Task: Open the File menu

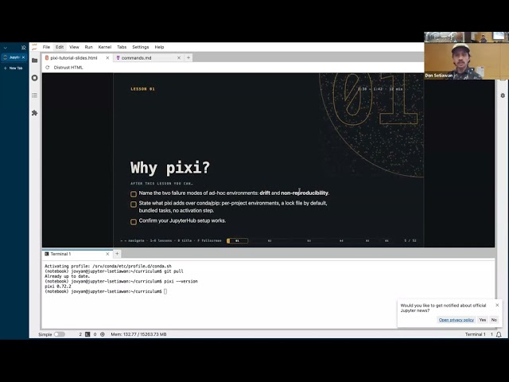Action: coord(46,47)
